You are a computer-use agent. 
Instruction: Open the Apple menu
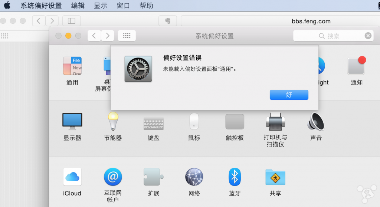point(7,5)
